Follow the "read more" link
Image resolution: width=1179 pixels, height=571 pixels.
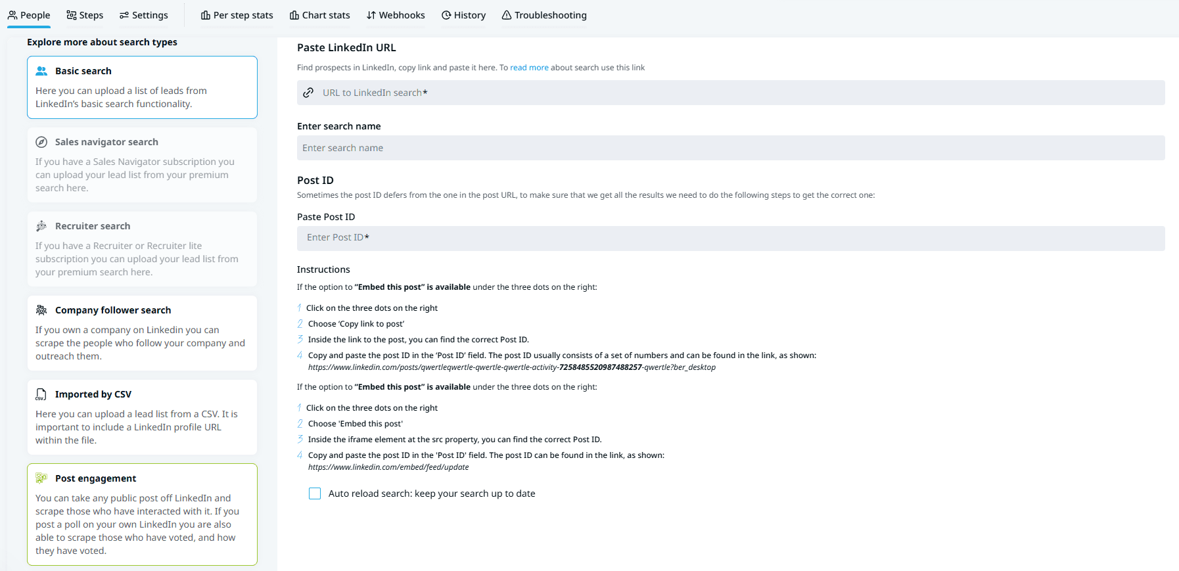[x=529, y=68]
